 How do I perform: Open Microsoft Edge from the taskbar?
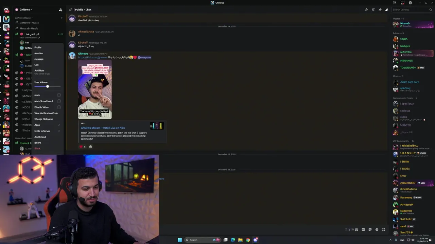[x=233, y=240]
